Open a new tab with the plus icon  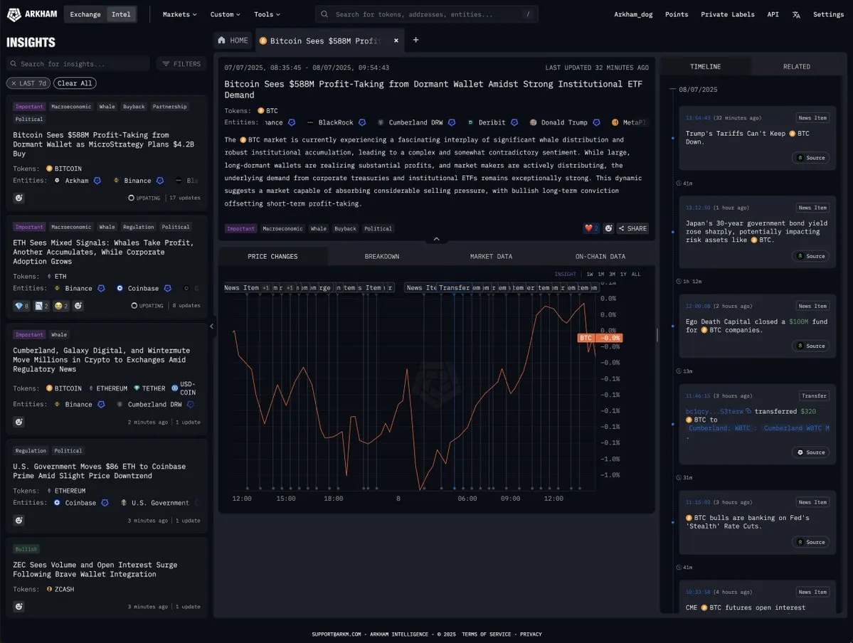[x=415, y=40]
